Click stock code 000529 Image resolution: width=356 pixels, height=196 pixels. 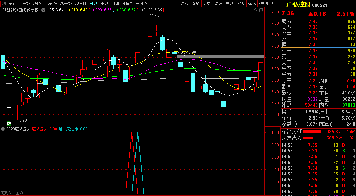pyautogui.click(x=320, y=5)
